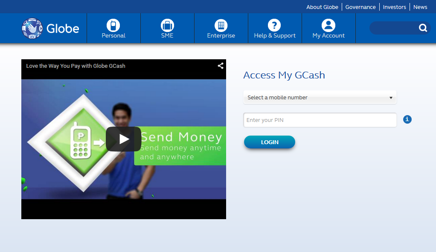Image resolution: width=436 pixels, height=252 pixels.
Task: Click the Globe logo
Action: 50,28
